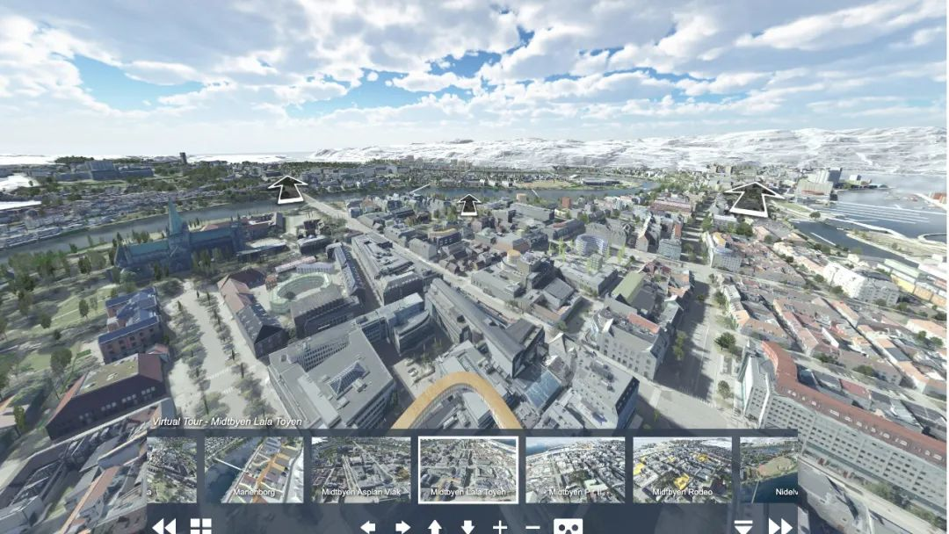Screen dimensions: 949x534
Task: Open the Marienborg panorama thumbnail
Action: point(254,470)
